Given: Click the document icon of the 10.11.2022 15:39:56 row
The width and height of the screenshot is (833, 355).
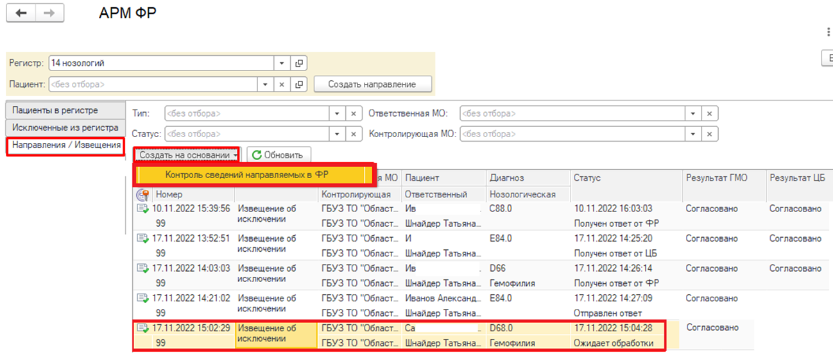Looking at the screenshot, I should tap(142, 209).
